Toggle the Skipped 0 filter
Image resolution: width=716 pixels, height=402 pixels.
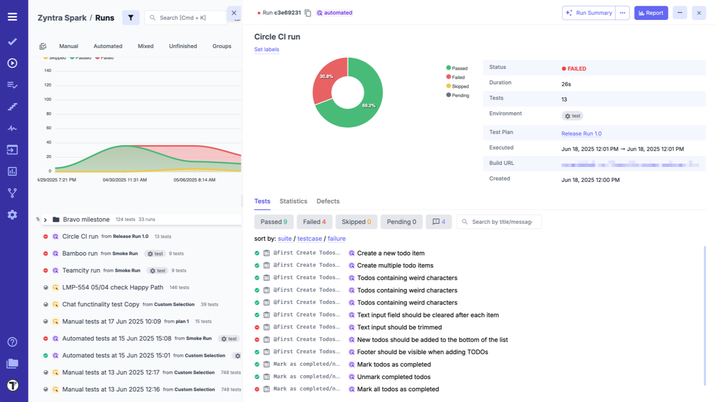pos(356,222)
